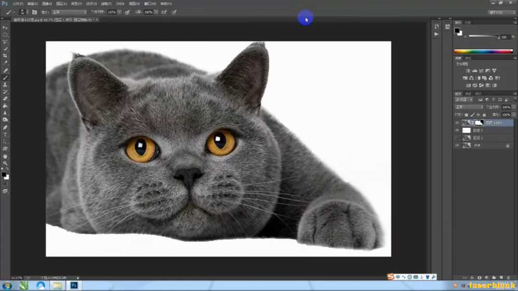The image size is (518, 291).
Task: Open the History panel icon
Action: tap(437, 27)
